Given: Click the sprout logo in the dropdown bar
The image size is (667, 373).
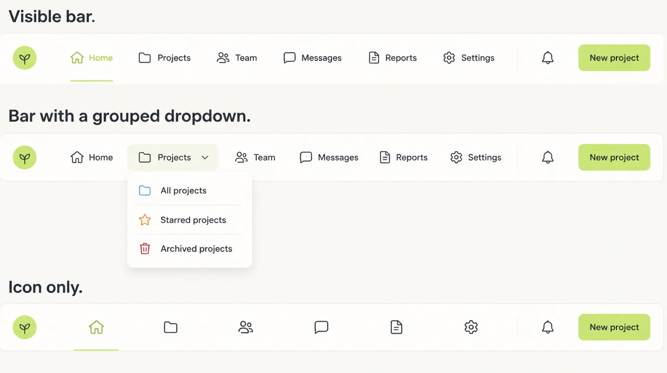Looking at the screenshot, I should click(25, 158).
